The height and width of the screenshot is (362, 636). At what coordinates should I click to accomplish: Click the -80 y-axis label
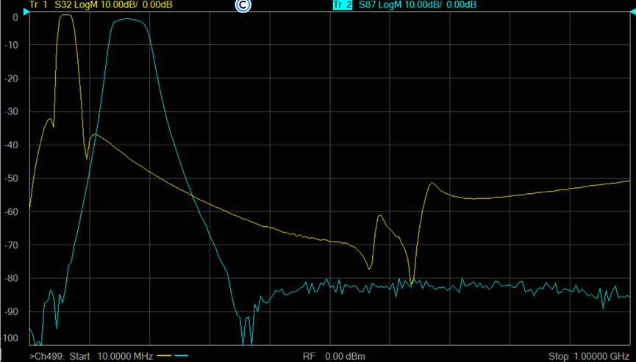(11, 278)
